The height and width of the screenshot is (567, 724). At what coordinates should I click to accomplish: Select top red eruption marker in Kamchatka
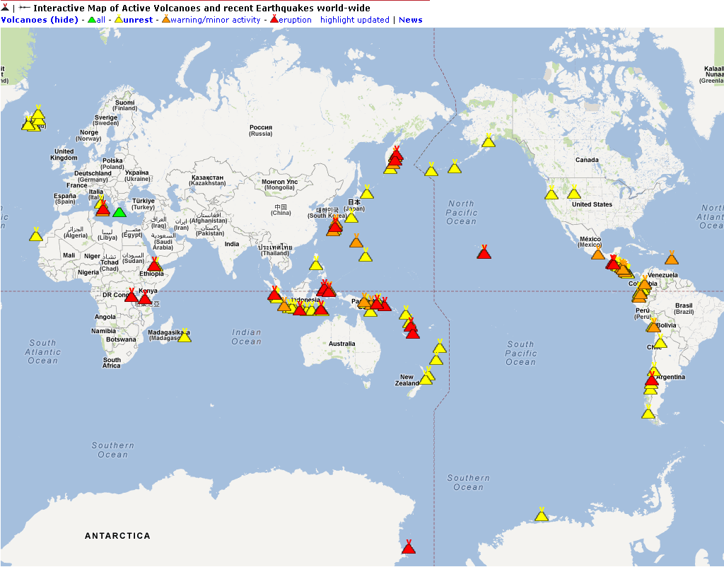tap(396, 153)
